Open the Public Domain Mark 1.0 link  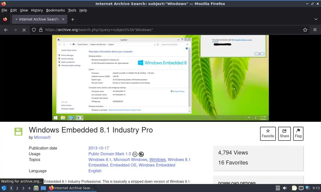[110, 154]
